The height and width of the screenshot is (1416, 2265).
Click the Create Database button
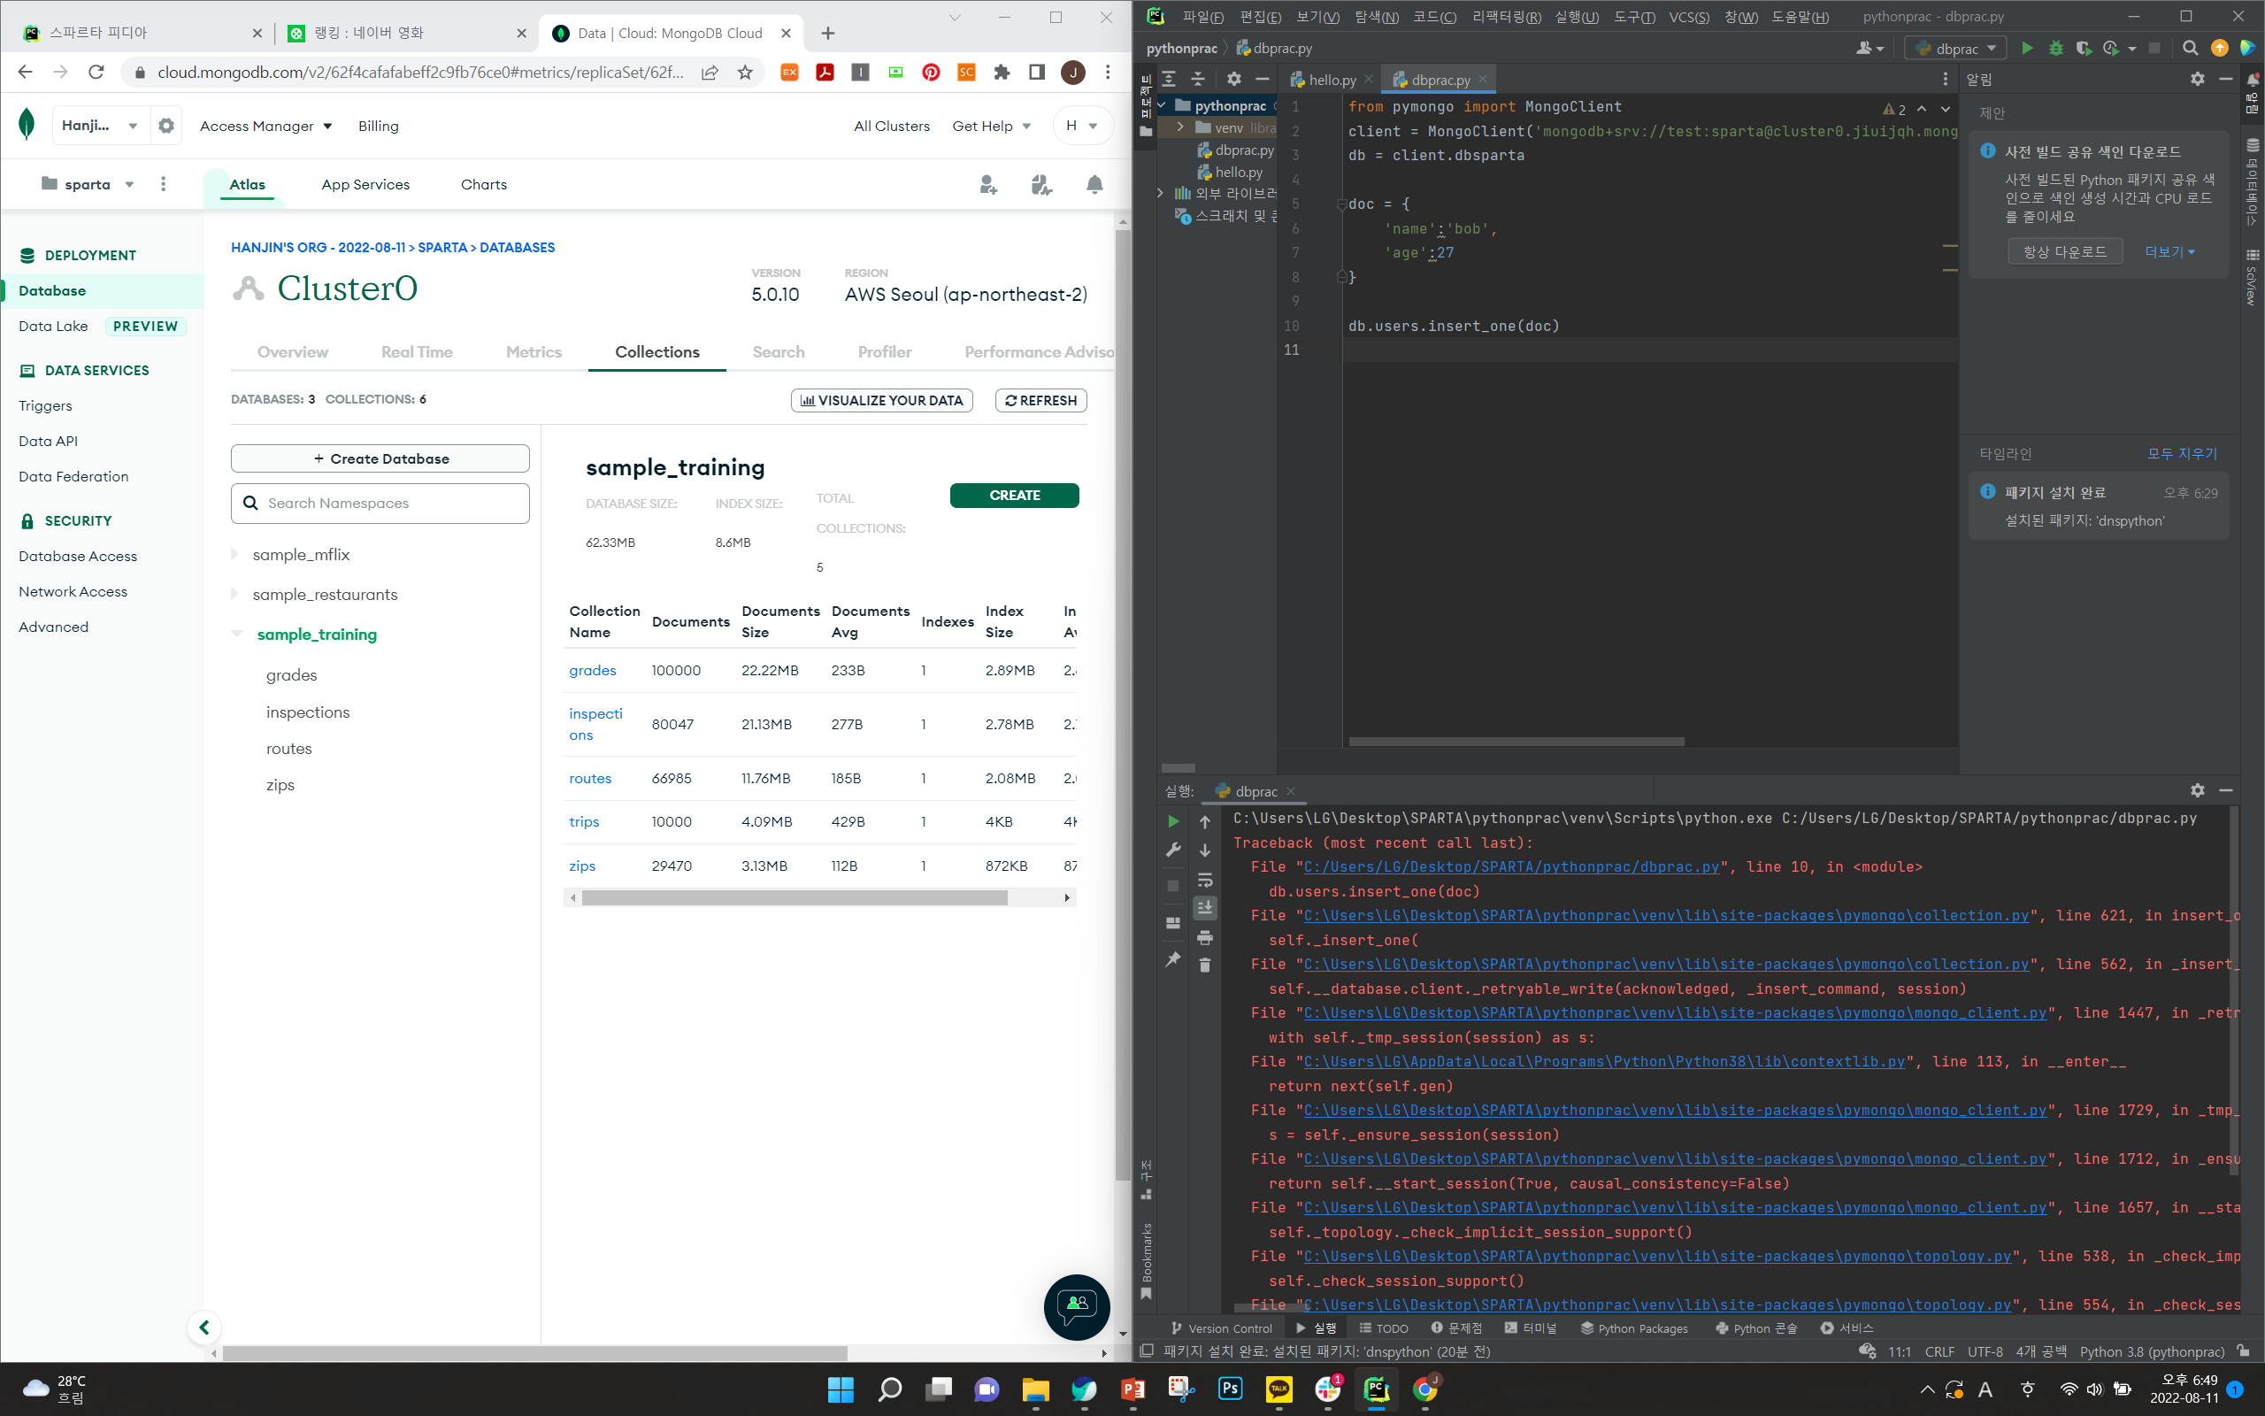380,459
